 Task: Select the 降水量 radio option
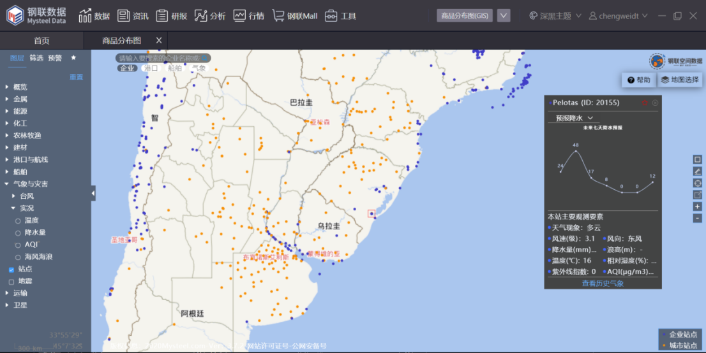click(x=18, y=233)
